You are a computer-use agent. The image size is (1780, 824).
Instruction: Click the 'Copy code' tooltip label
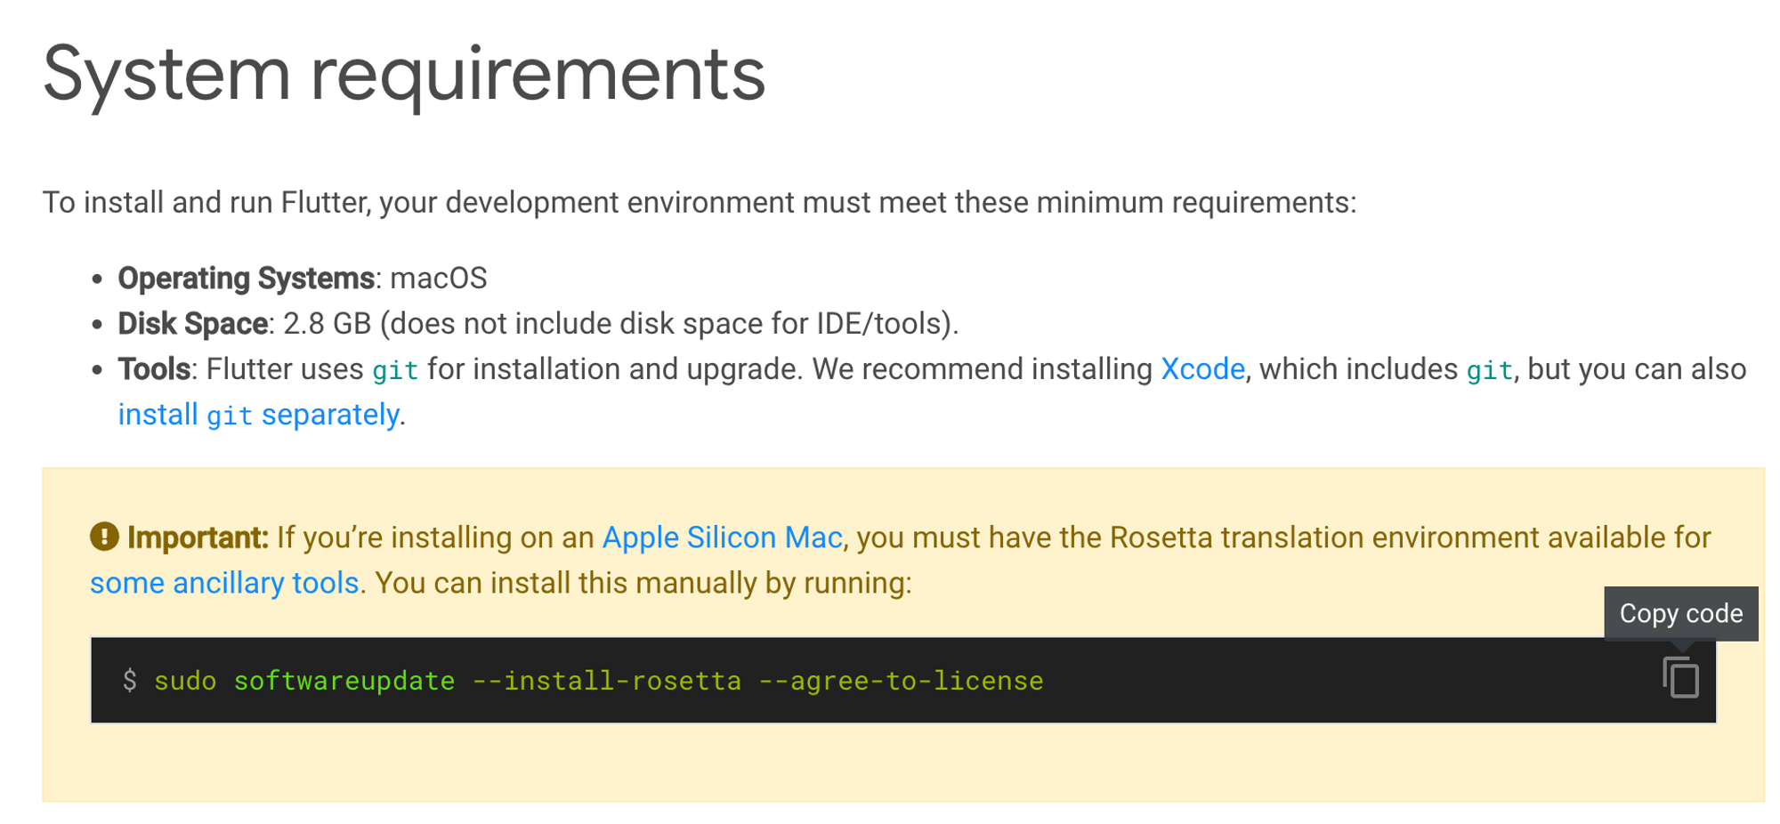1680,613
